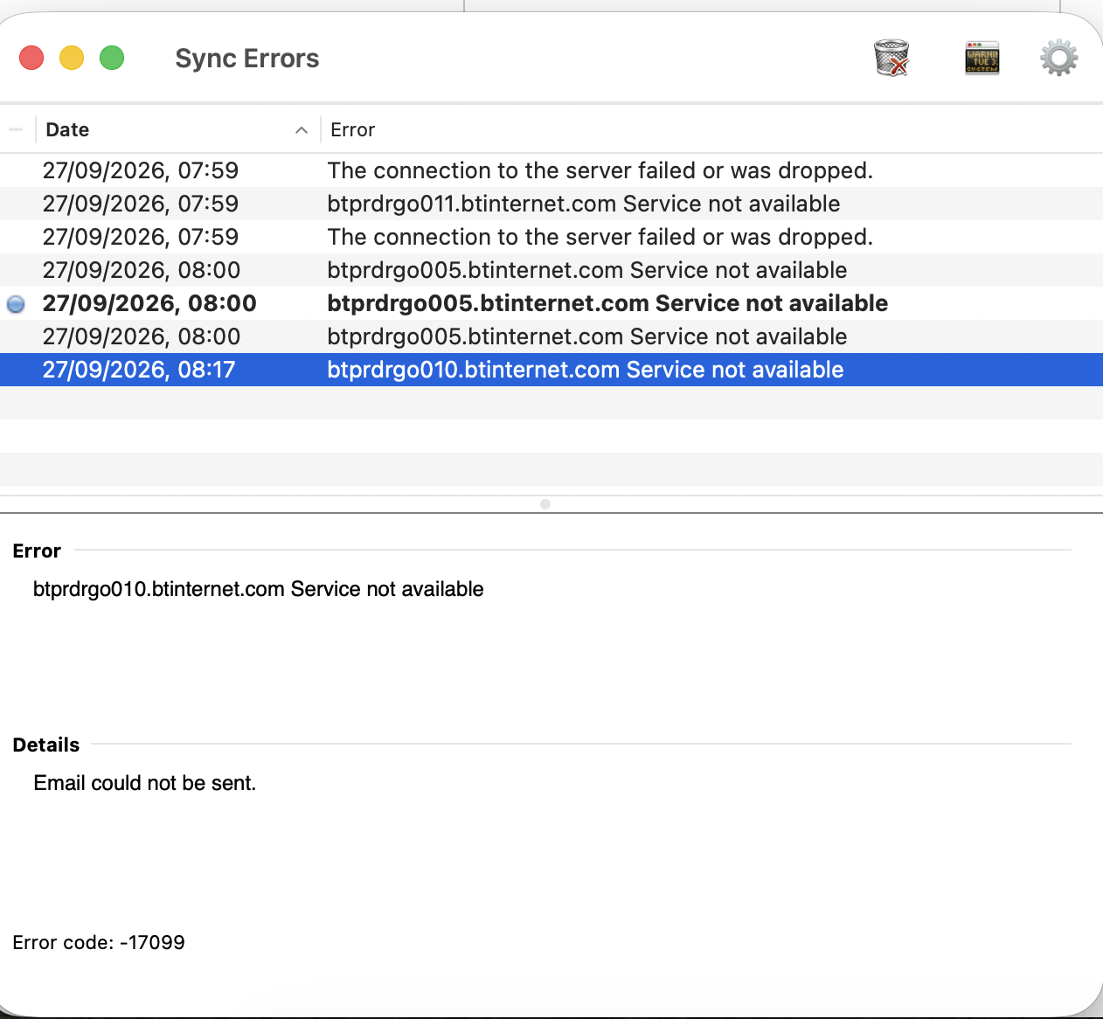Select the btprdrgo011.btinternet.com error row

coord(551,204)
